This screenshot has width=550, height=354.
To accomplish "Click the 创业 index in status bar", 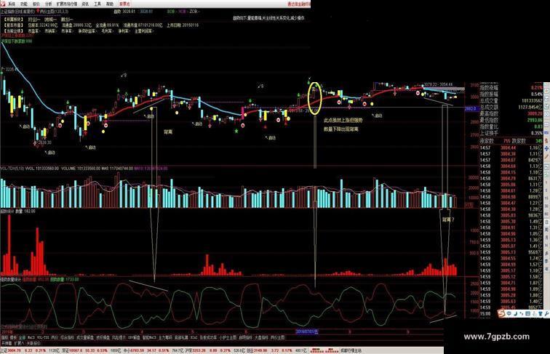I will [x=250, y=350].
